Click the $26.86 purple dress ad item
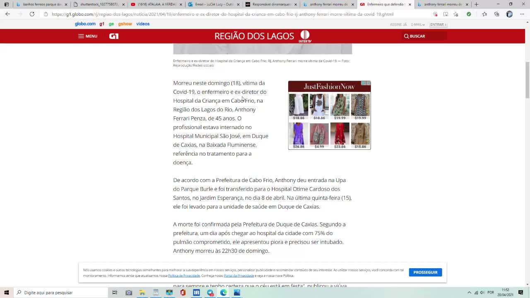Screen dimensions: 530x298 click(299, 136)
